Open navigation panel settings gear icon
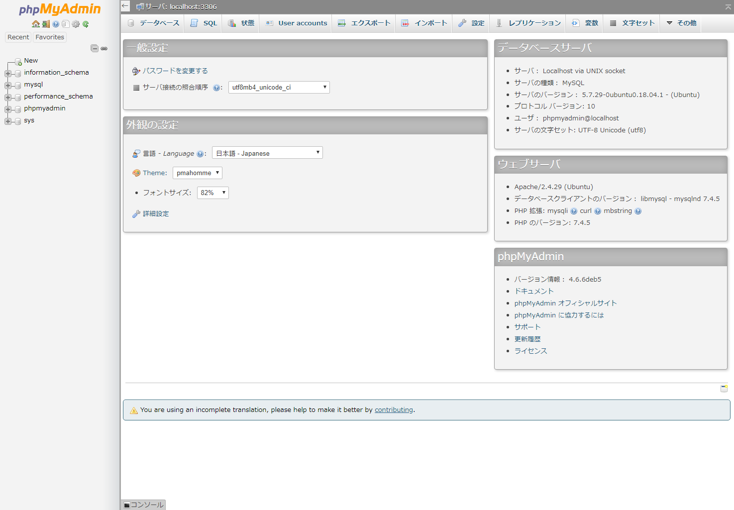734x510 pixels. 76,24
